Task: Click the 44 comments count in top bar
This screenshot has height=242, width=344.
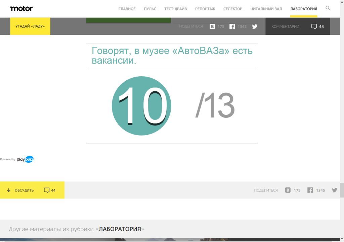Action: point(321,27)
